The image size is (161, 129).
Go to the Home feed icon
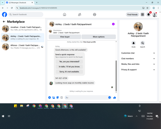[64, 15]
